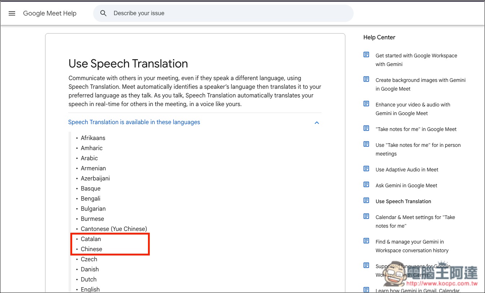The image size is (485, 293).
Task: Open the hamburger main menu
Action: pos(12,13)
